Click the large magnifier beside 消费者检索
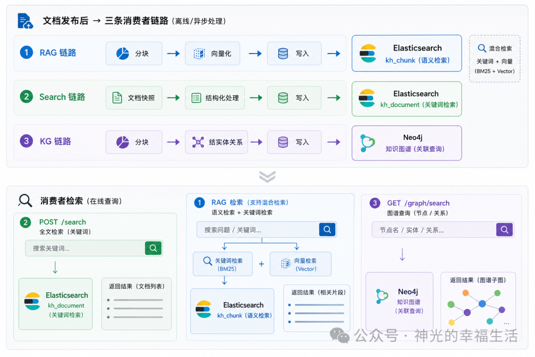535x357 pixels. coord(25,200)
